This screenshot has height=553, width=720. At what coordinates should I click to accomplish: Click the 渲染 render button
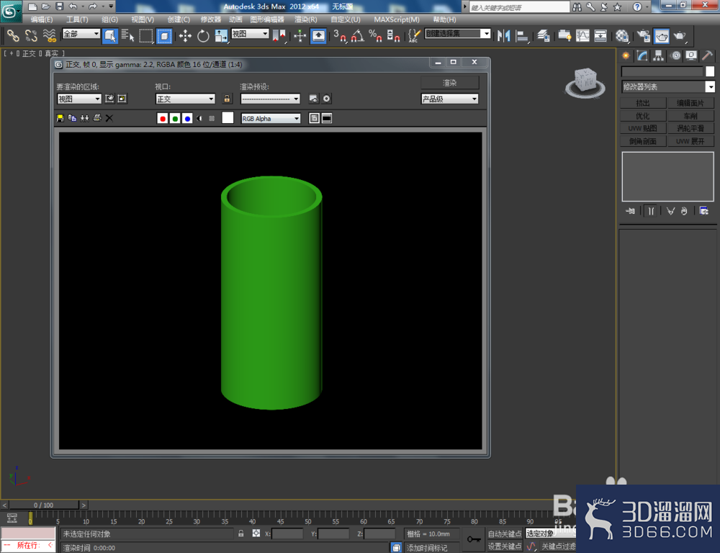click(449, 83)
